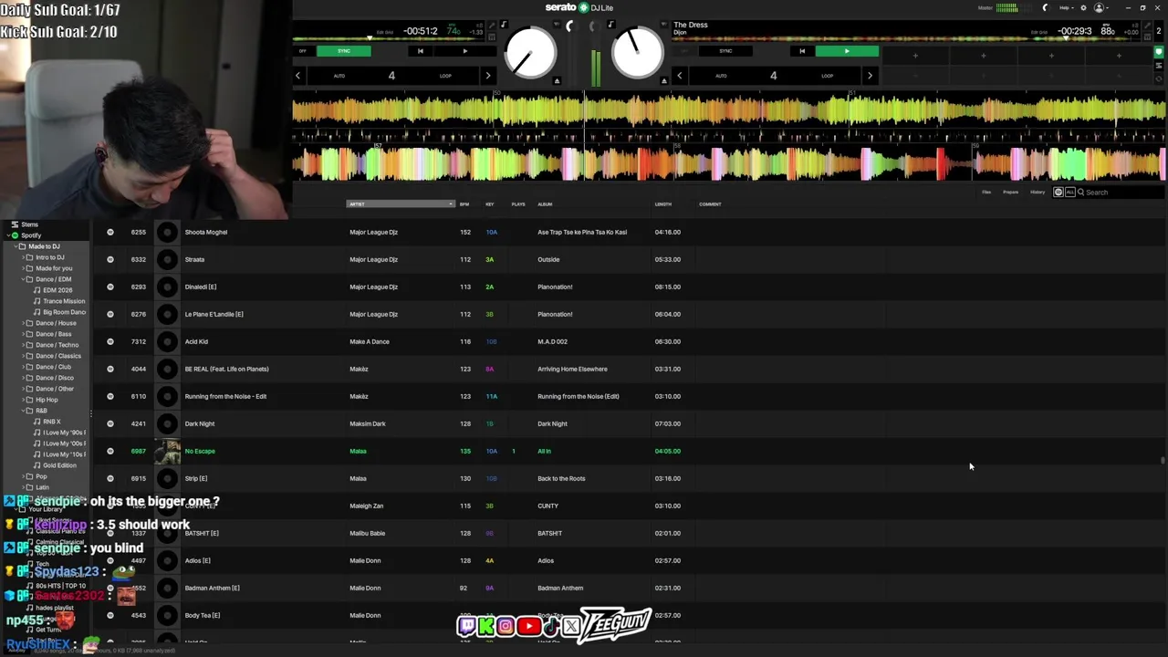Expand Hip Hop folder
This screenshot has height=657, width=1168.
[x=22, y=400]
